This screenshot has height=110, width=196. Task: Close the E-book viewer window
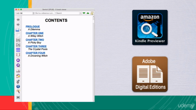click(x=16, y=9)
